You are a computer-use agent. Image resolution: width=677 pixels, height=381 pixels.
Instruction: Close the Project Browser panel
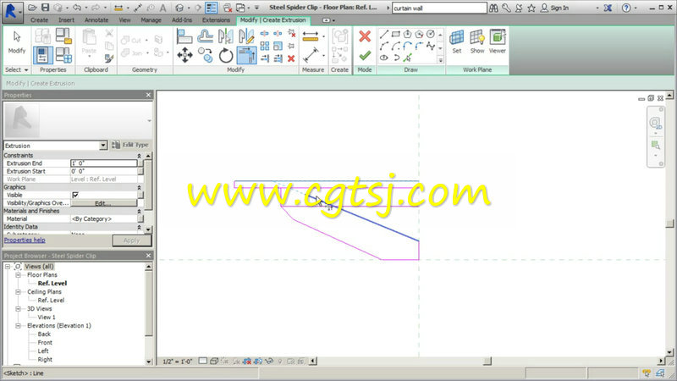pos(149,256)
